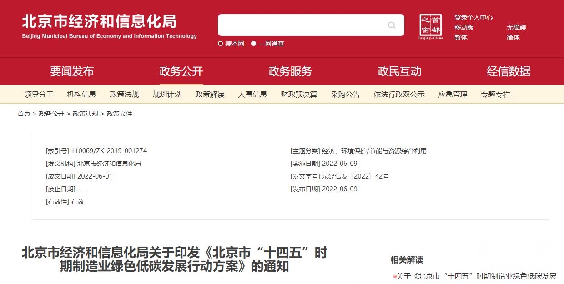
Task: Select the 搜本网 radio button
Action: 221,44
